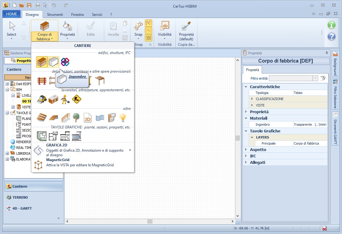Image resolution: width=342 pixels, height=234 pixels.
Task: Click the TERRENO navigation button
Action: click(20, 197)
